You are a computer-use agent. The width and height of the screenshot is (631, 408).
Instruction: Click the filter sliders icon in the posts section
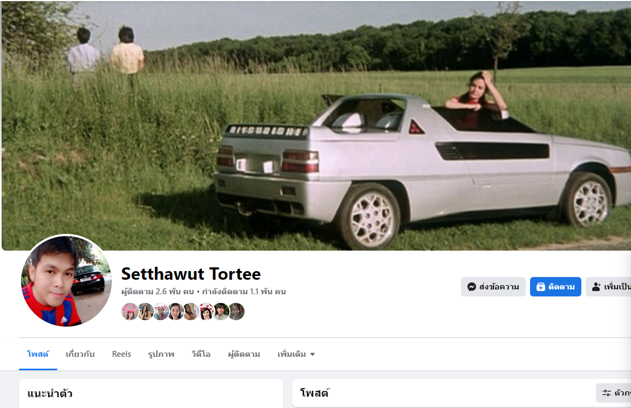(607, 393)
